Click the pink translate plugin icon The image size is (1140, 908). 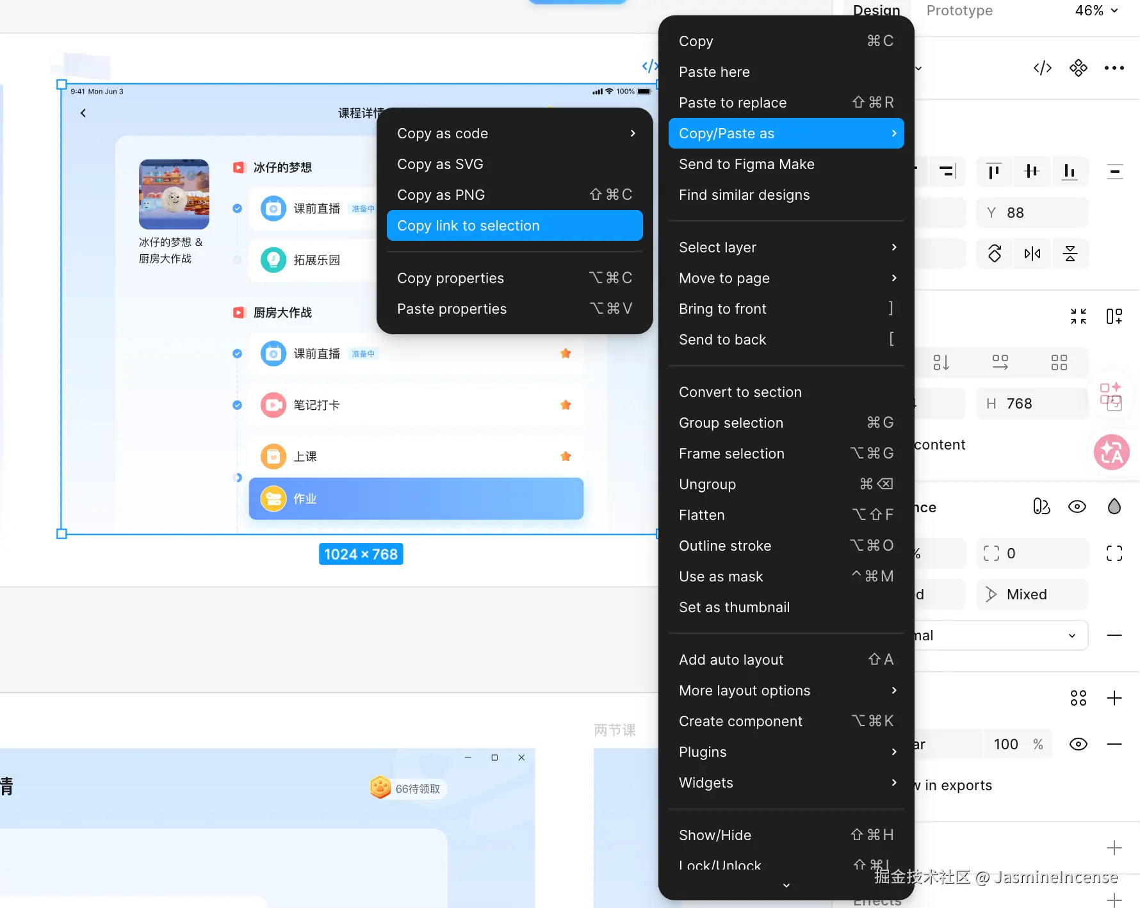1112,452
